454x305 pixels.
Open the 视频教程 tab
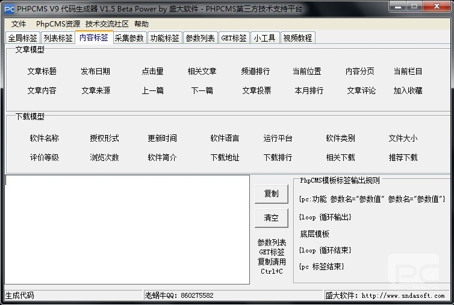(x=297, y=38)
